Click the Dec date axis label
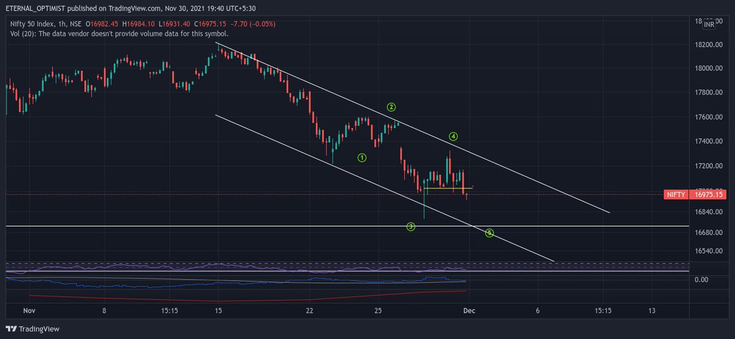This screenshot has width=735, height=339. click(x=468, y=311)
